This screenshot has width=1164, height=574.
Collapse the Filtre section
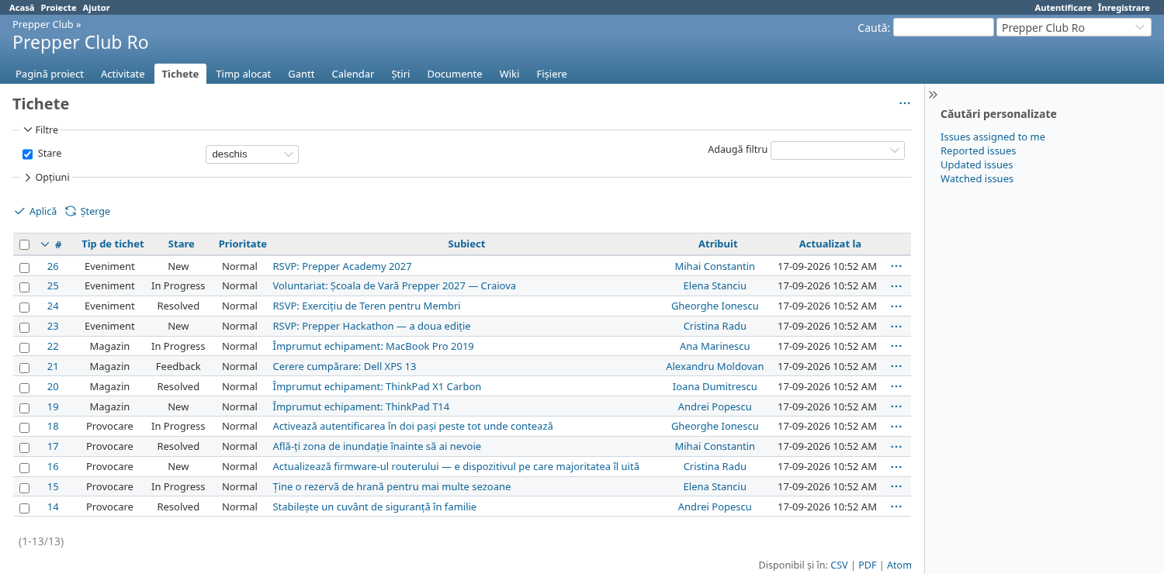tap(41, 130)
